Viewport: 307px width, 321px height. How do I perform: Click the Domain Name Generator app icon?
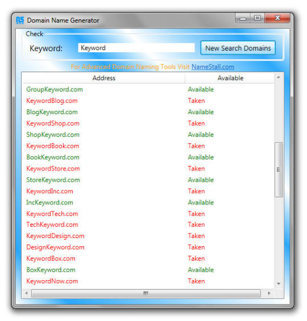pyautogui.click(x=20, y=20)
